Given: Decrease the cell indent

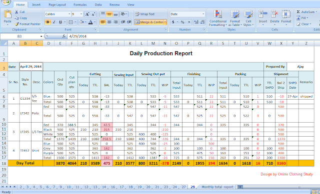Looking at the screenshot, I should coord(123,22).
